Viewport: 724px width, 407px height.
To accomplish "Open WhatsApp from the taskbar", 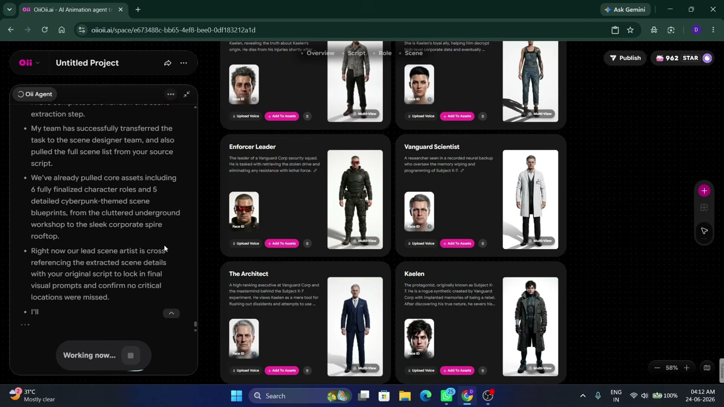I will click(x=446, y=396).
